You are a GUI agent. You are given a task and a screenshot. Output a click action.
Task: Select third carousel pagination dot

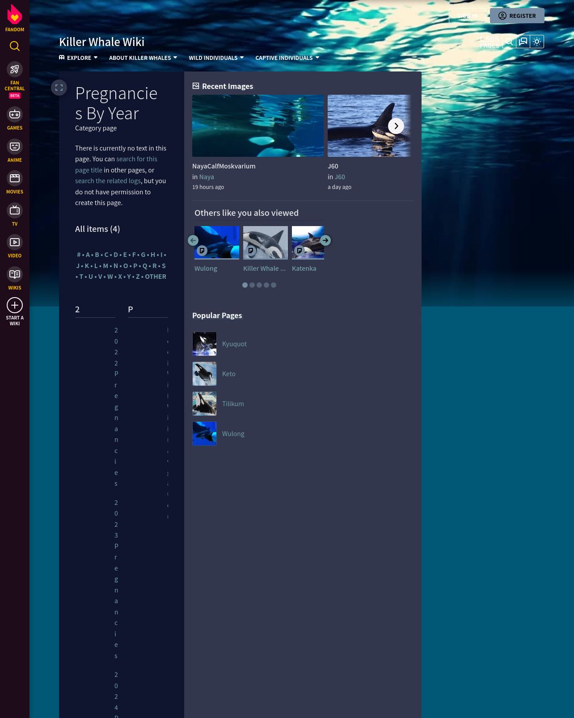pyautogui.click(x=259, y=285)
